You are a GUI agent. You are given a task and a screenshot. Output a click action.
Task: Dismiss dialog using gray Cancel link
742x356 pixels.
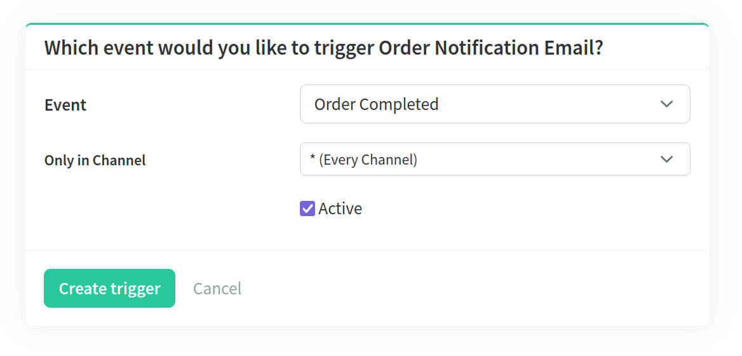point(217,289)
